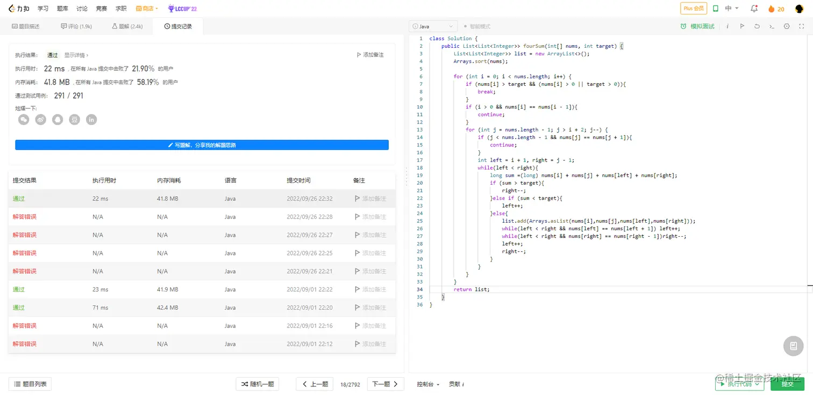Share result to LinkedIn
813x395 pixels.
click(x=91, y=120)
